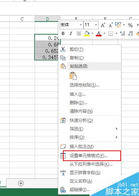Viewport: 139px width, 196px height.
Task: Open 设置单元格格式(F)...
Action: 89,156
